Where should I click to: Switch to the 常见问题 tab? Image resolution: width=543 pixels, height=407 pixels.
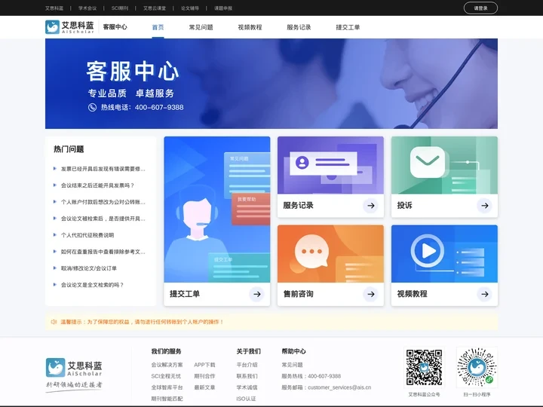pos(201,27)
